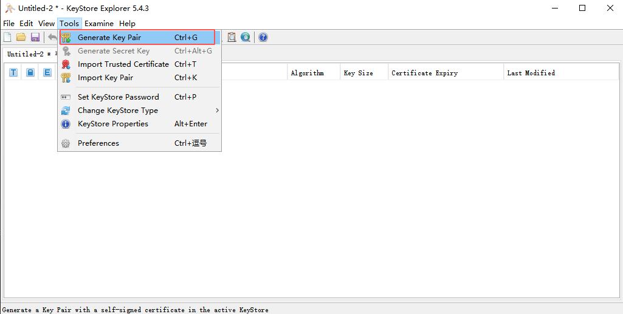Sort by Last Modified column header
This screenshot has width=623, height=314.
point(562,73)
